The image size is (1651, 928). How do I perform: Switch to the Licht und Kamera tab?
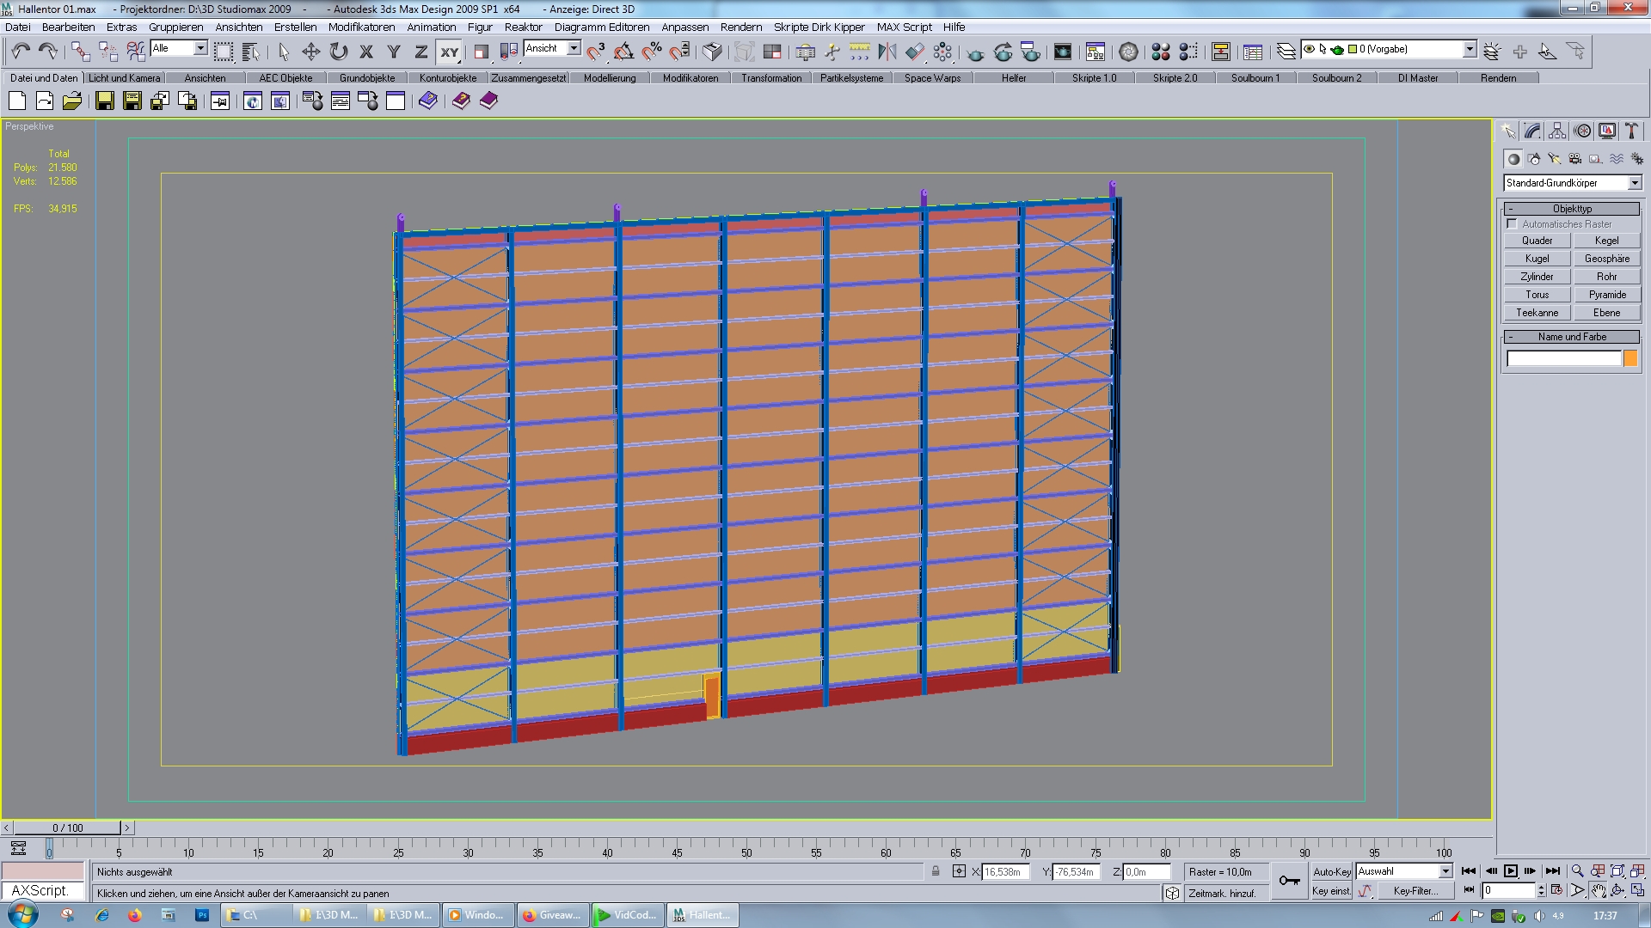(125, 78)
